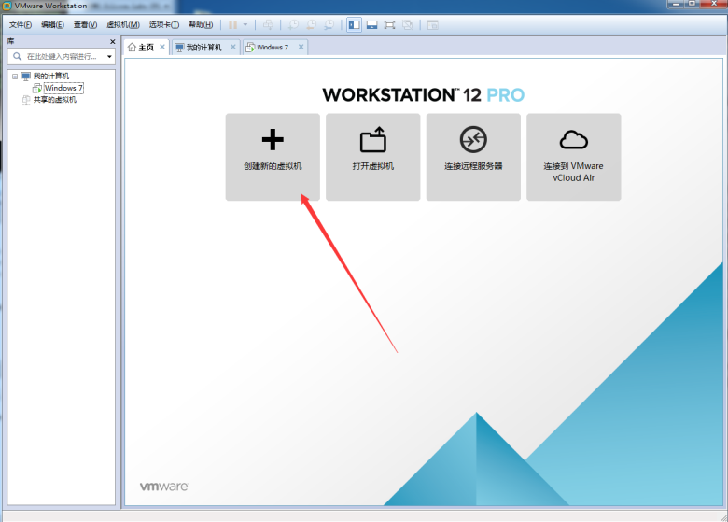The height and width of the screenshot is (522, 728).
Task: Select 我的计算机 in the library tree
Action: [x=51, y=77]
